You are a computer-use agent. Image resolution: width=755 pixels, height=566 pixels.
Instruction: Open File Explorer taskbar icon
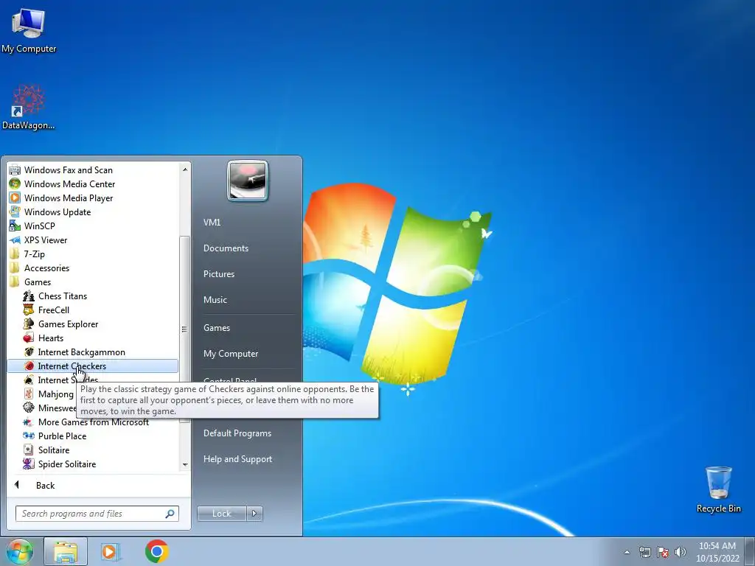(x=66, y=551)
